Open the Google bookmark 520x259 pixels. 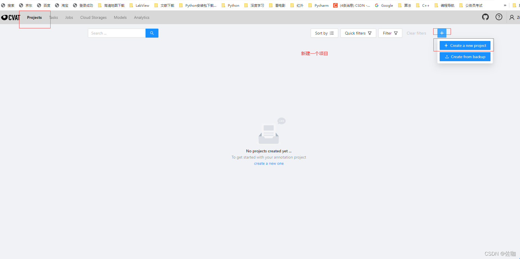tap(384, 5)
